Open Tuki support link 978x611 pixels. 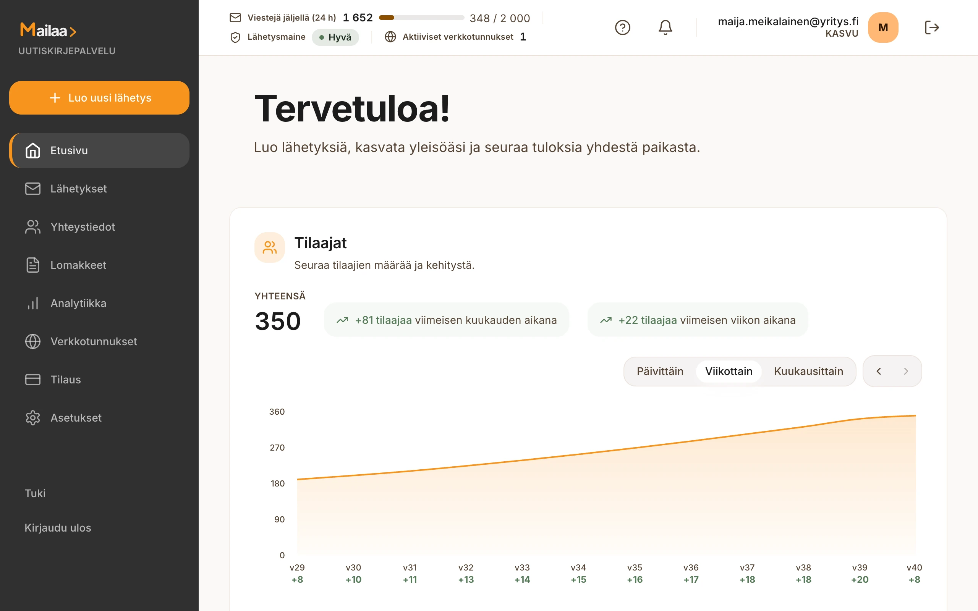pyautogui.click(x=35, y=493)
